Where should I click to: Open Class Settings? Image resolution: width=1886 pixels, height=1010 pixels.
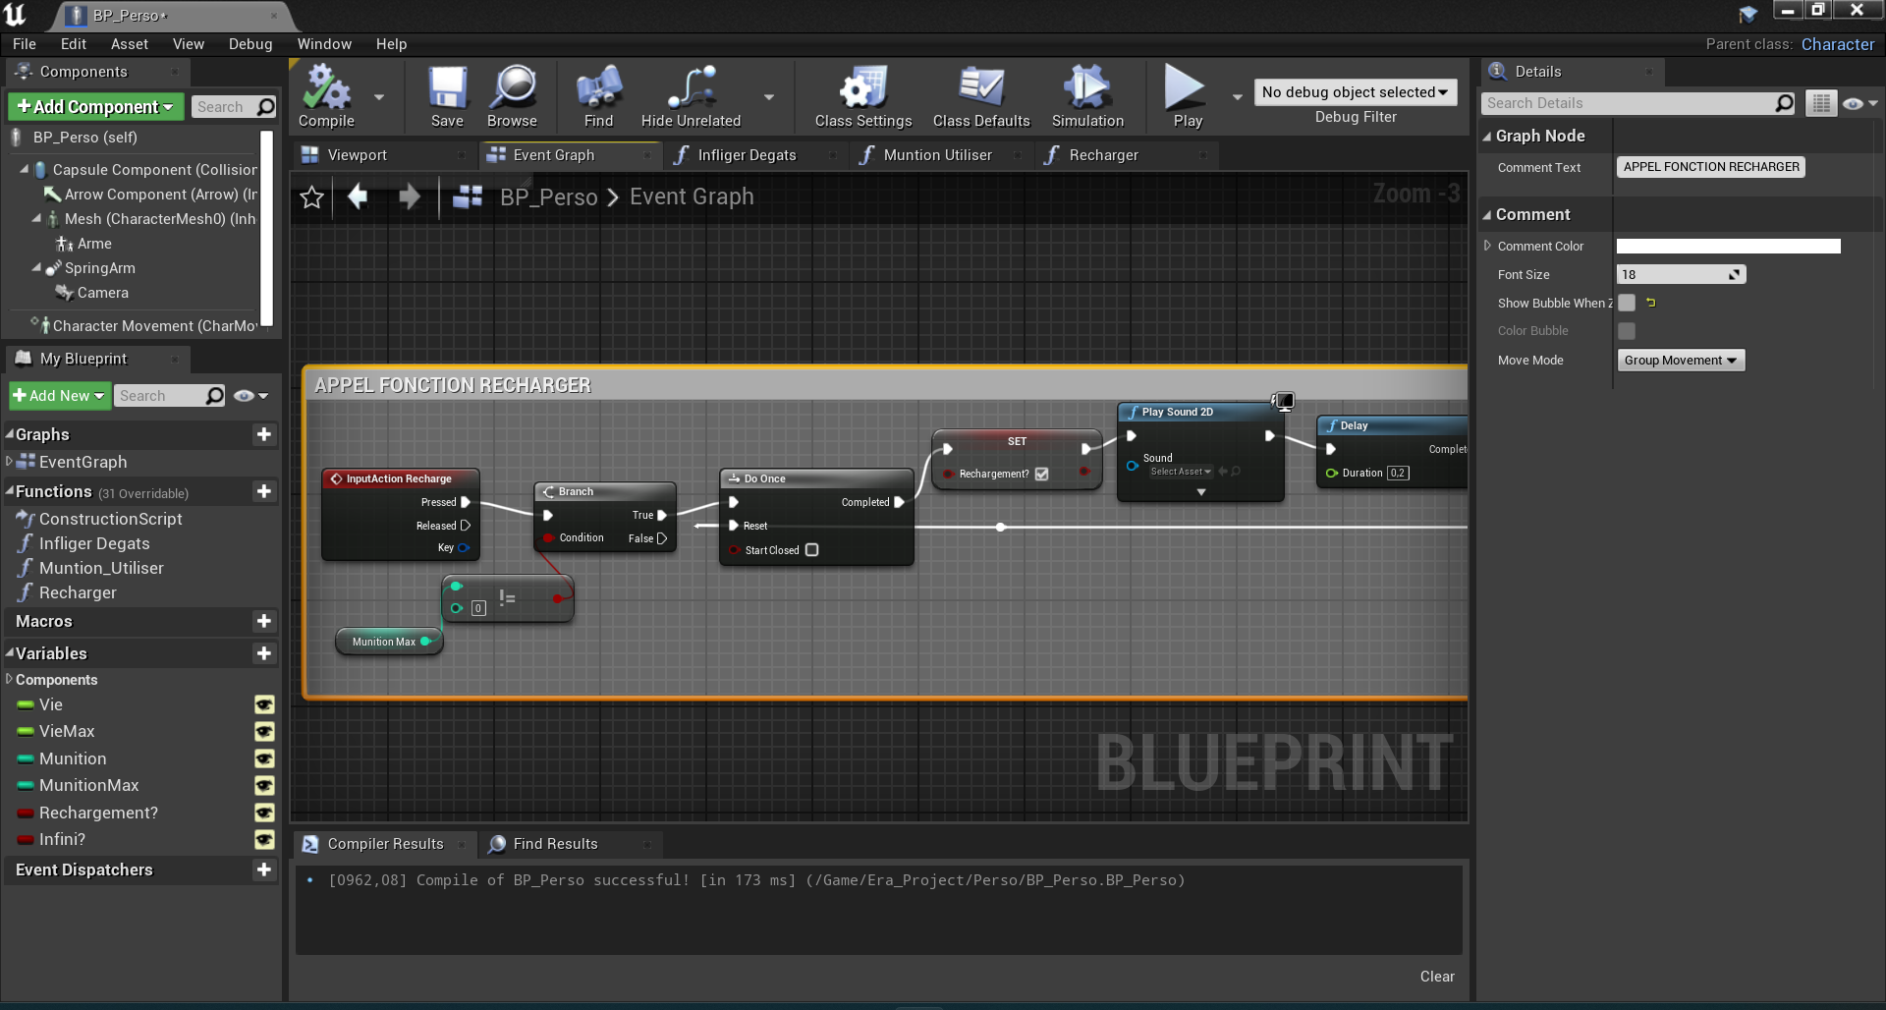(863, 96)
